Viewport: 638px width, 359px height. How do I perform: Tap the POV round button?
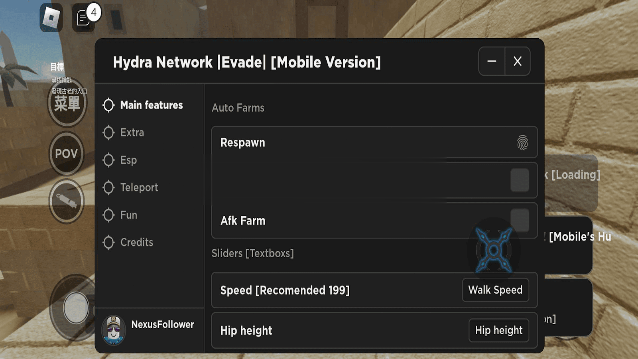pos(66,154)
